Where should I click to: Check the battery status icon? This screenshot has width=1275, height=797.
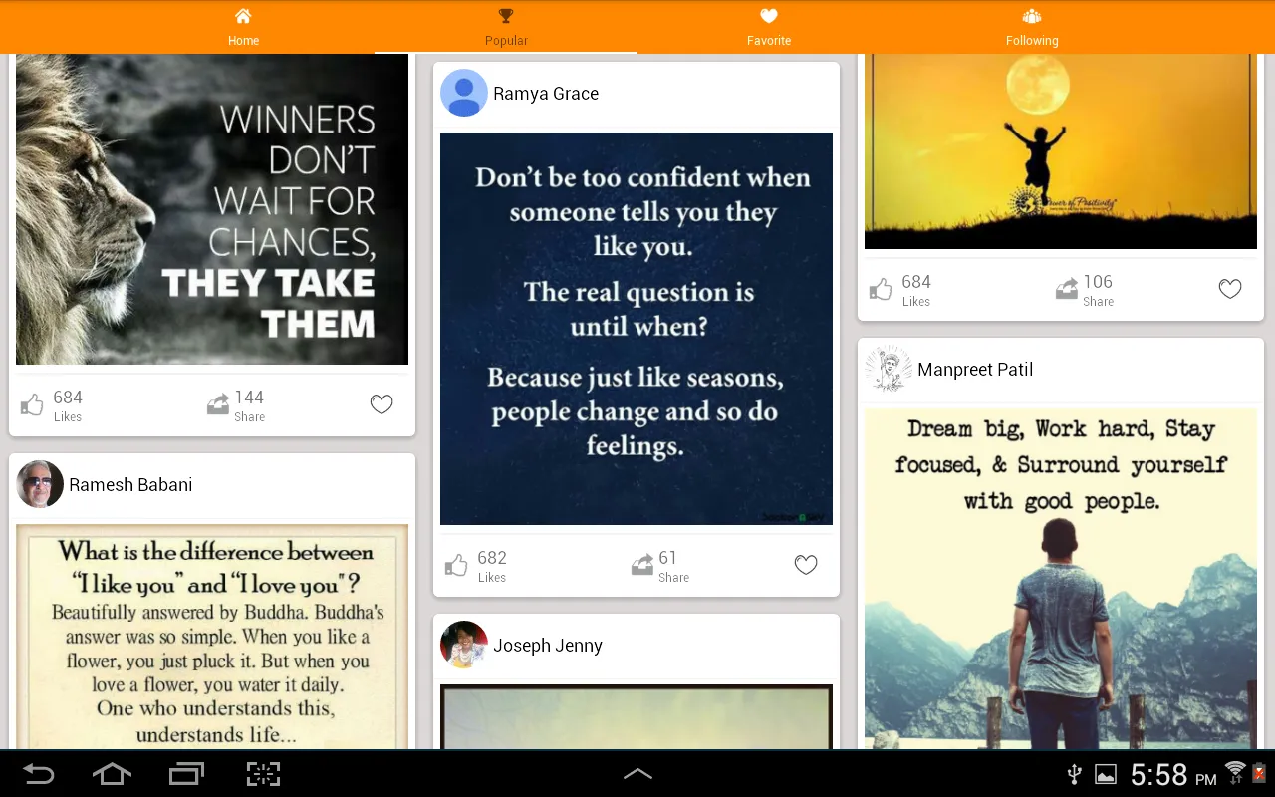tap(1259, 772)
